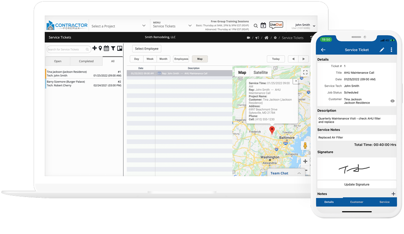Open the filter funnel icon
404x234 pixels.
113,48
